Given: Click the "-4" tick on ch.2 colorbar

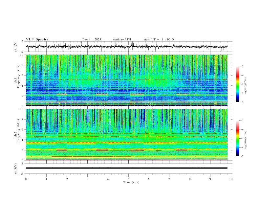Looking at the screenshot, I should (242, 129).
